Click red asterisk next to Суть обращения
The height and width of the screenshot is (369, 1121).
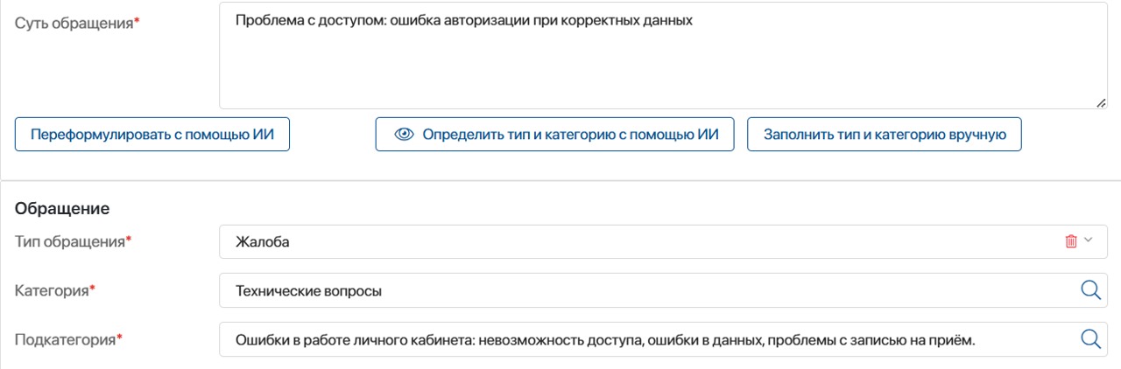click(137, 21)
